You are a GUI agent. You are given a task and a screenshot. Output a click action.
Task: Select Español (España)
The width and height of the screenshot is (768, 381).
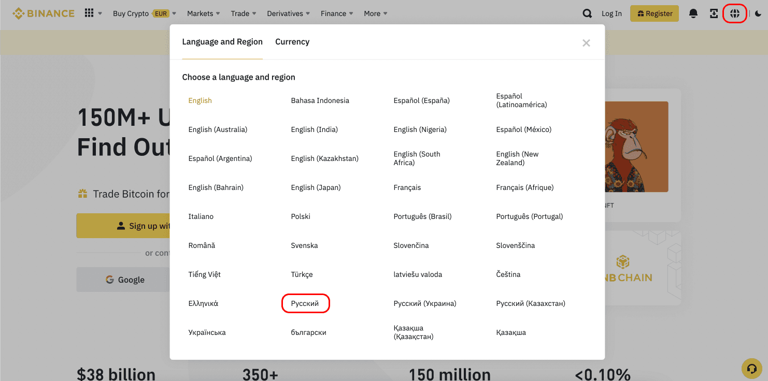click(422, 100)
